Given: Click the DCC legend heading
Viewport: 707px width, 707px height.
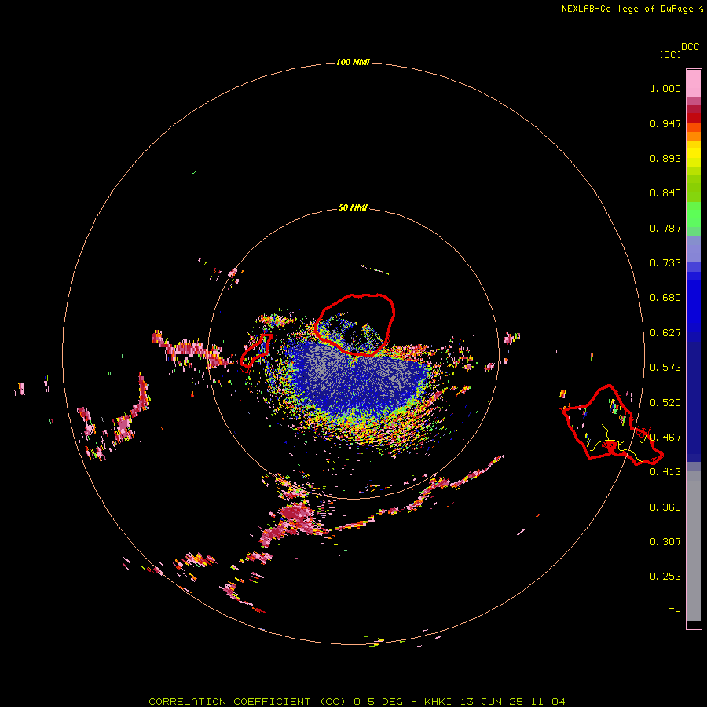Looking at the screenshot, I should pyautogui.click(x=690, y=47).
